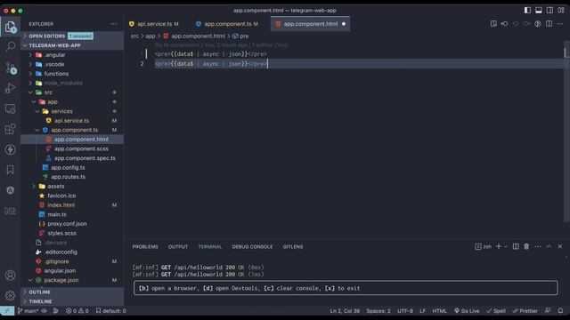The image size is (570, 320).
Task: Switch to app.component.ts editor tab
Action: click(x=227, y=24)
